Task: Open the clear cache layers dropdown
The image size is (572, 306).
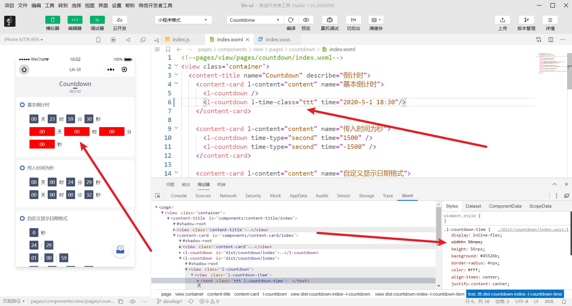Action: (376, 20)
